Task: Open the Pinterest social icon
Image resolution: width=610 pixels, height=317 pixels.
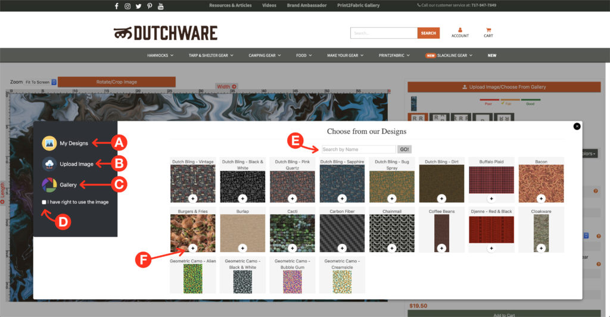Action: click(150, 6)
